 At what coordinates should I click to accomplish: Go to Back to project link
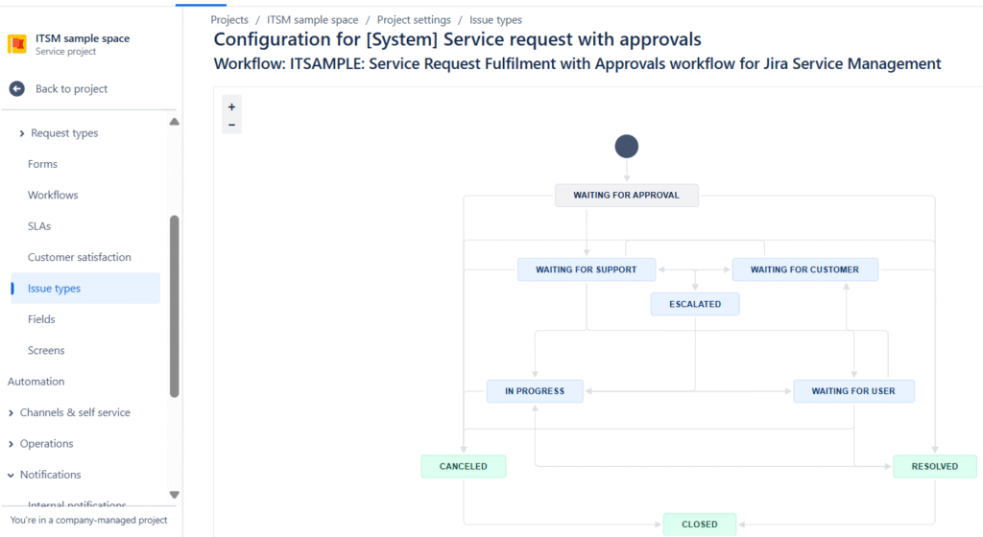point(71,89)
